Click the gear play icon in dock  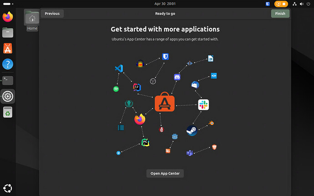pyautogui.click(x=8, y=96)
